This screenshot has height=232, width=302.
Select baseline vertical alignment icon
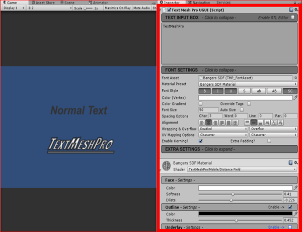[267, 123]
